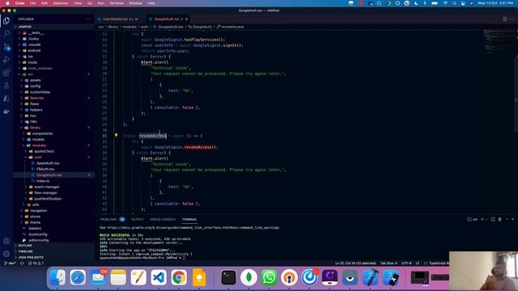518x291 pixels.
Task: Open the Extensions view
Action: point(6,73)
